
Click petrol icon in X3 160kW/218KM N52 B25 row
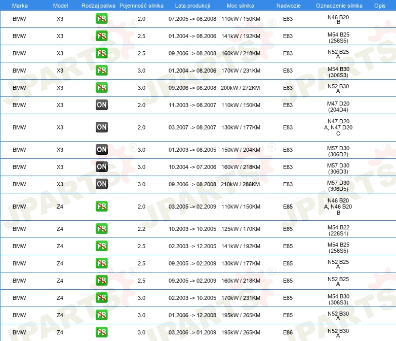point(101,53)
